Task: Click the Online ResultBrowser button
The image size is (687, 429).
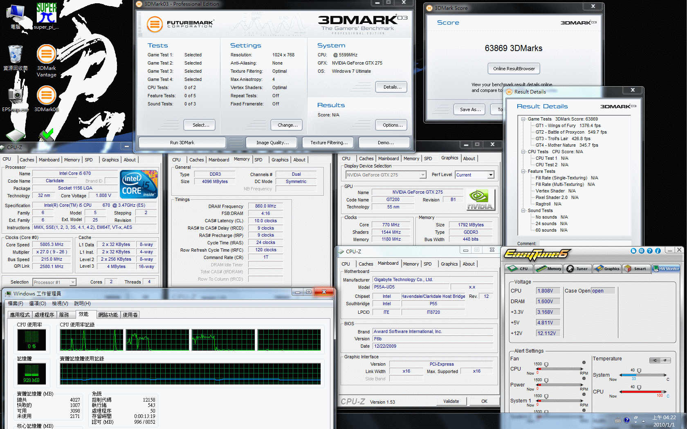Action: click(x=514, y=69)
